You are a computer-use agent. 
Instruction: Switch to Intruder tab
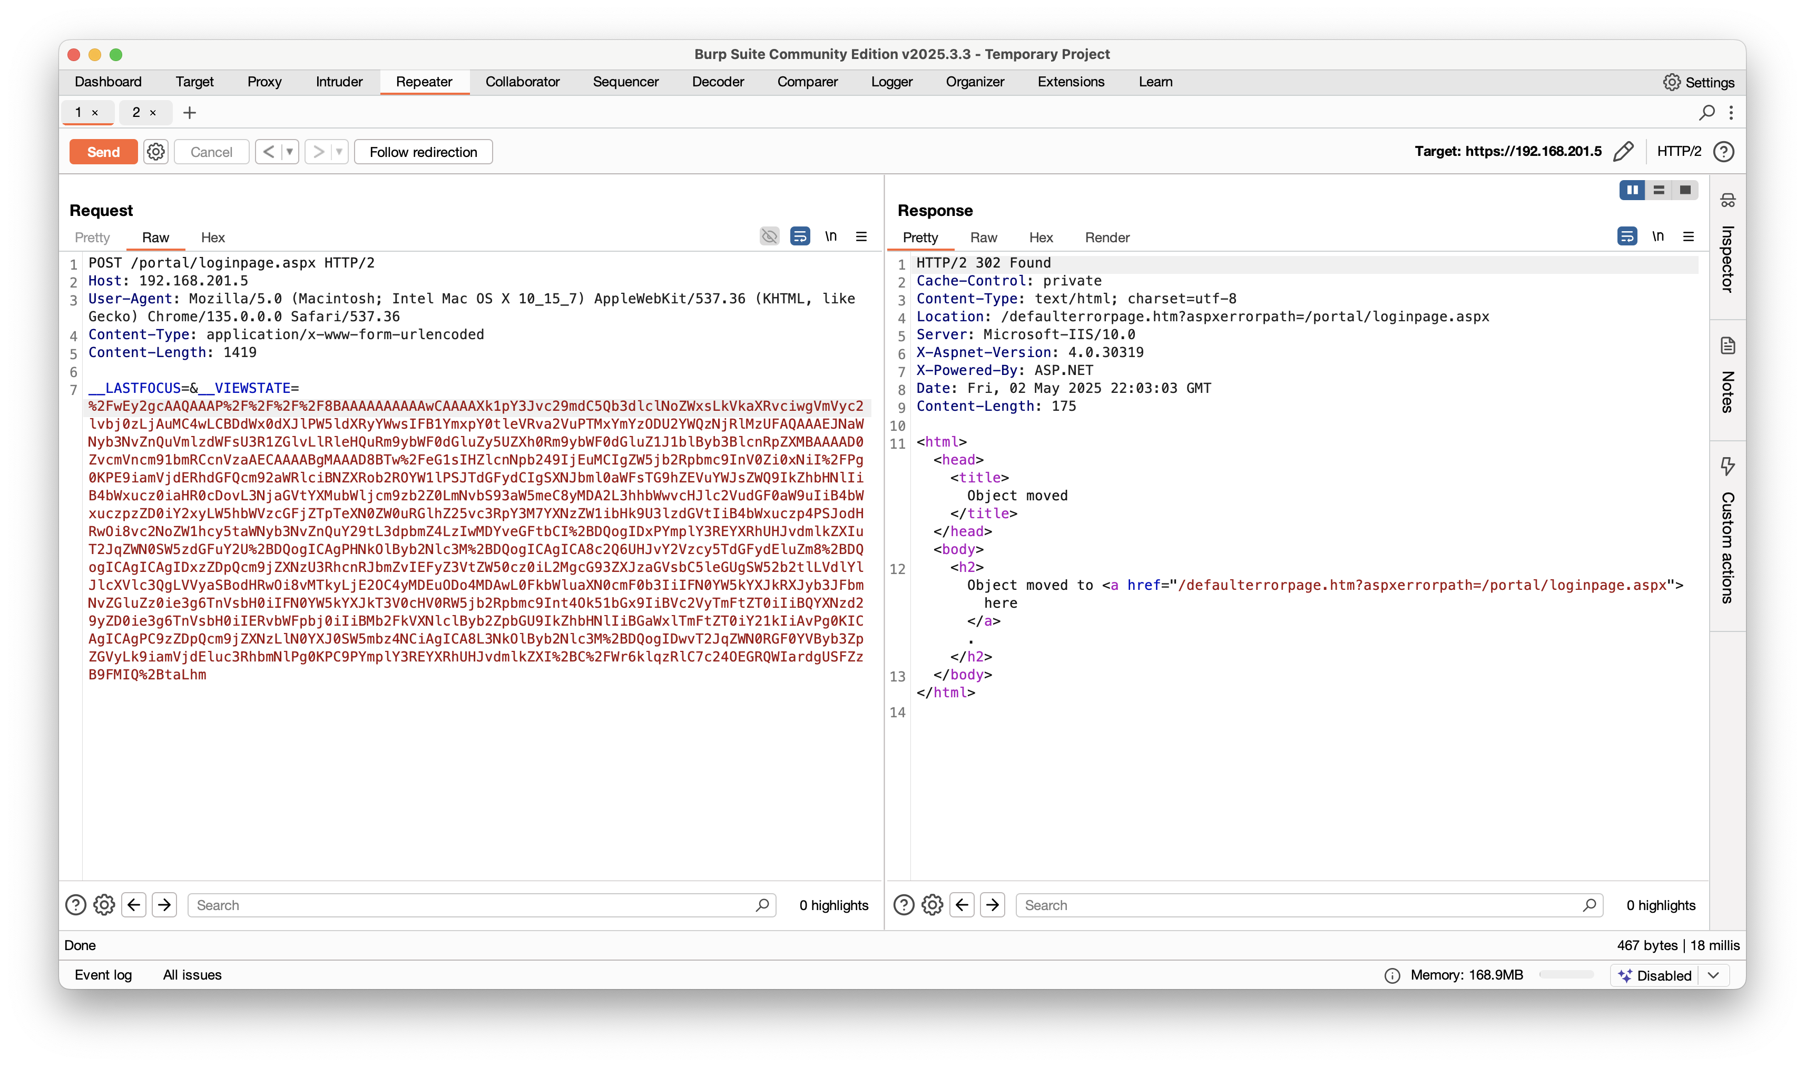click(339, 82)
